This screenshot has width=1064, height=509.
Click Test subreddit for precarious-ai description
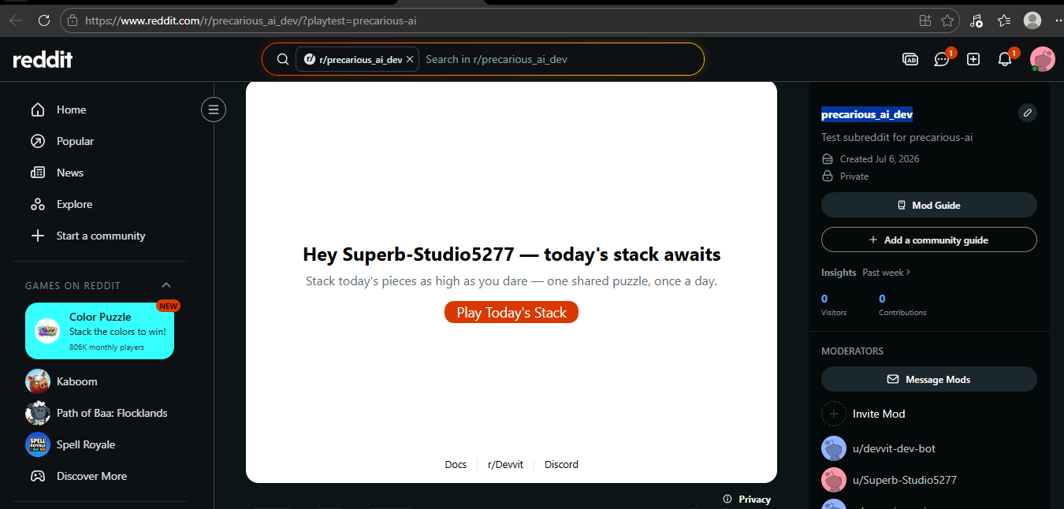(897, 137)
